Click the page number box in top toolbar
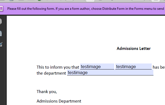The height and width of the screenshot is (105, 165). pos(69,0)
